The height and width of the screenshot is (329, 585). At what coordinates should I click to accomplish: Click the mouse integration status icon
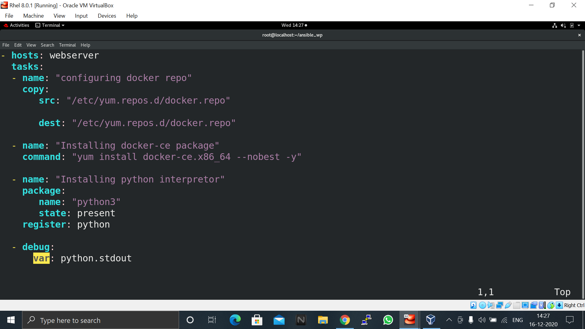coord(551,305)
